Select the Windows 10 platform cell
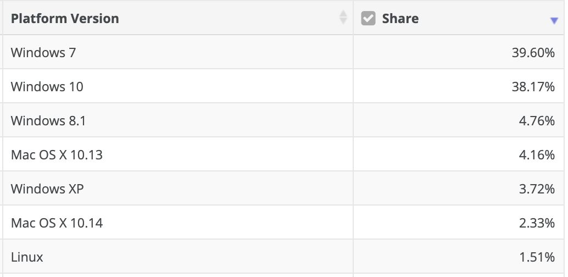This screenshot has height=277, width=568. point(47,87)
